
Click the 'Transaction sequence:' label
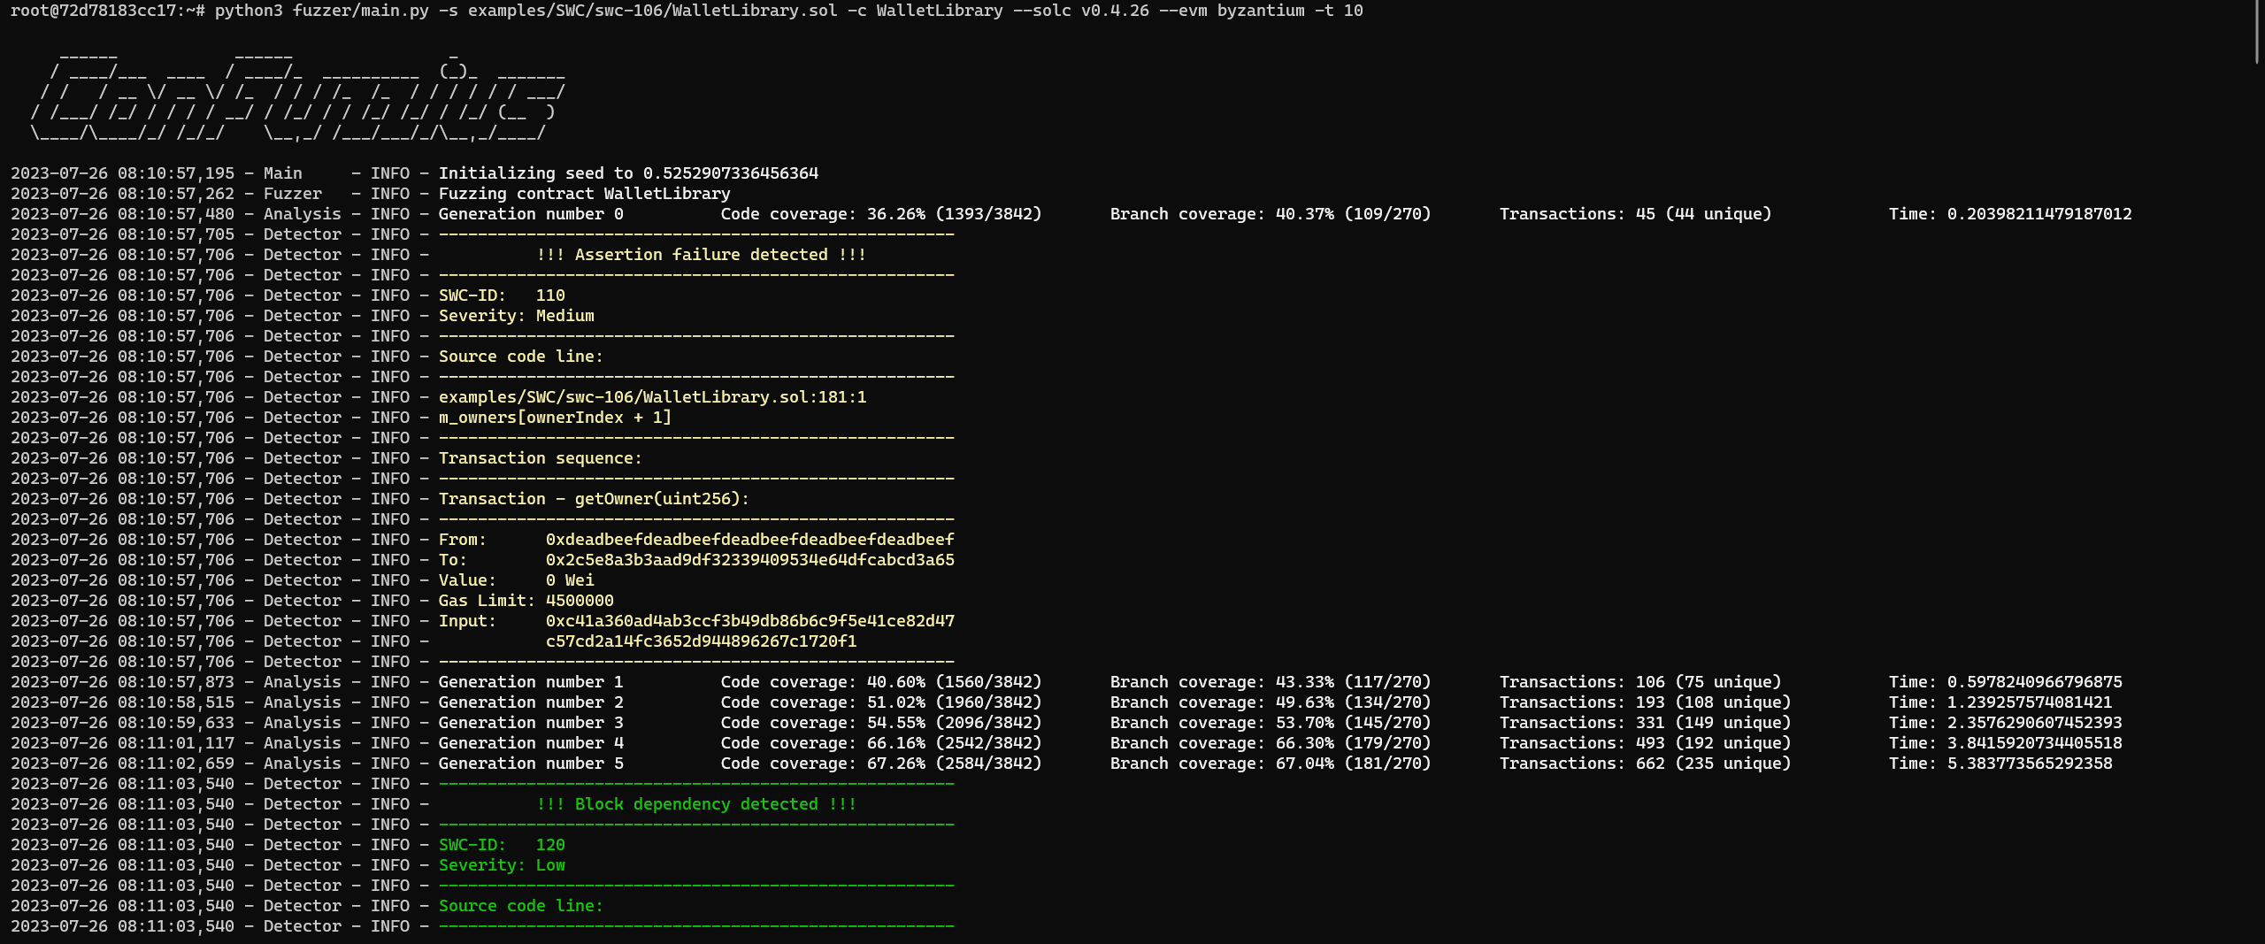[x=541, y=458]
